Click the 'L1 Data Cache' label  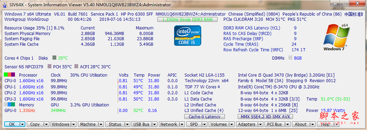198,99
